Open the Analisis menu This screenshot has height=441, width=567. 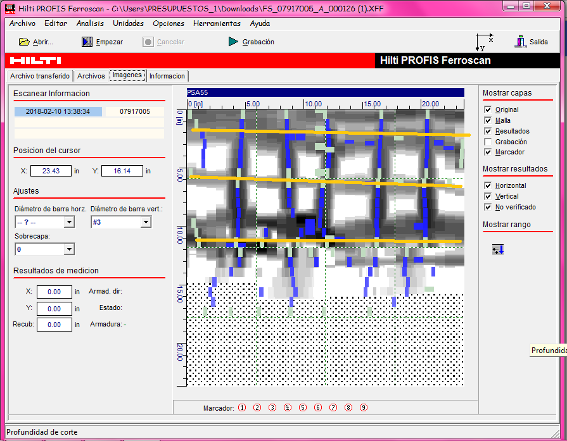(x=89, y=23)
